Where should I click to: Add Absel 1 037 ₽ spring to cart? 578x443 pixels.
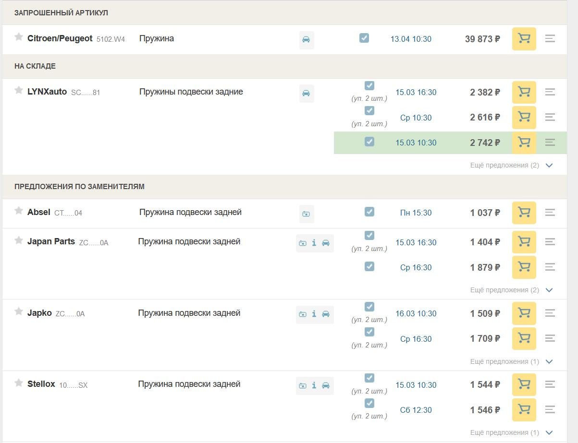[524, 213]
